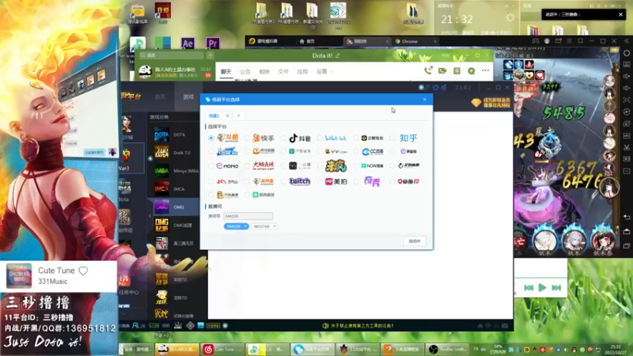
Task: Click the bilibili logo
Action: [x=335, y=138]
